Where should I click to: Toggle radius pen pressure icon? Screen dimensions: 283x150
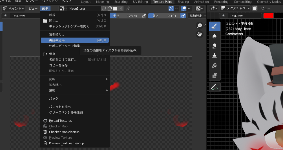tap(144, 16)
